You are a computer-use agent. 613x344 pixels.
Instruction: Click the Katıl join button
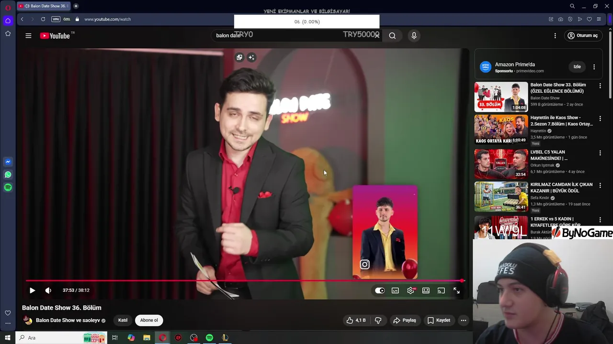pyautogui.click(x=123, y=320)
